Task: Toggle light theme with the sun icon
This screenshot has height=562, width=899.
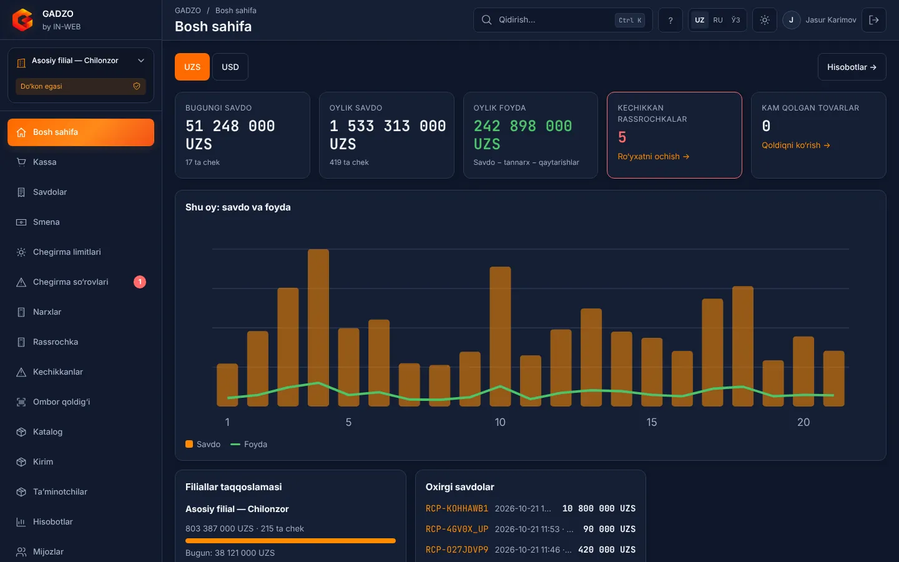Action: [x=765, y=20]
